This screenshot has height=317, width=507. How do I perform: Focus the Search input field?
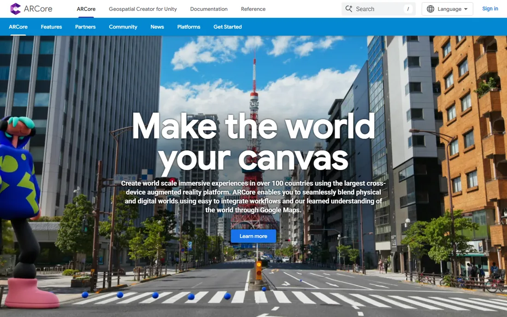tap(378, 9)
